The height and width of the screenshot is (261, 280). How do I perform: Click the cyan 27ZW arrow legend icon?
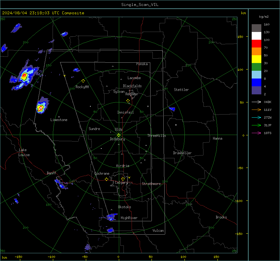pos(256,117)
